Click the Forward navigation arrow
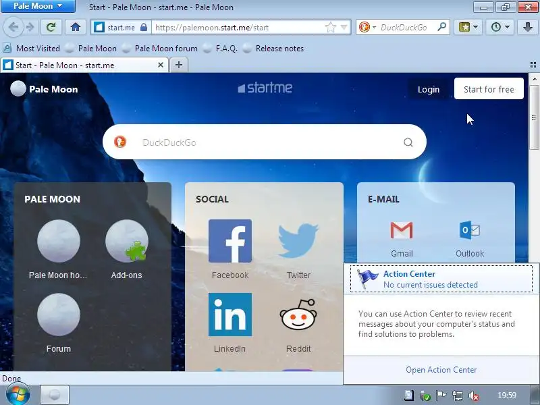 click(30, 27)
